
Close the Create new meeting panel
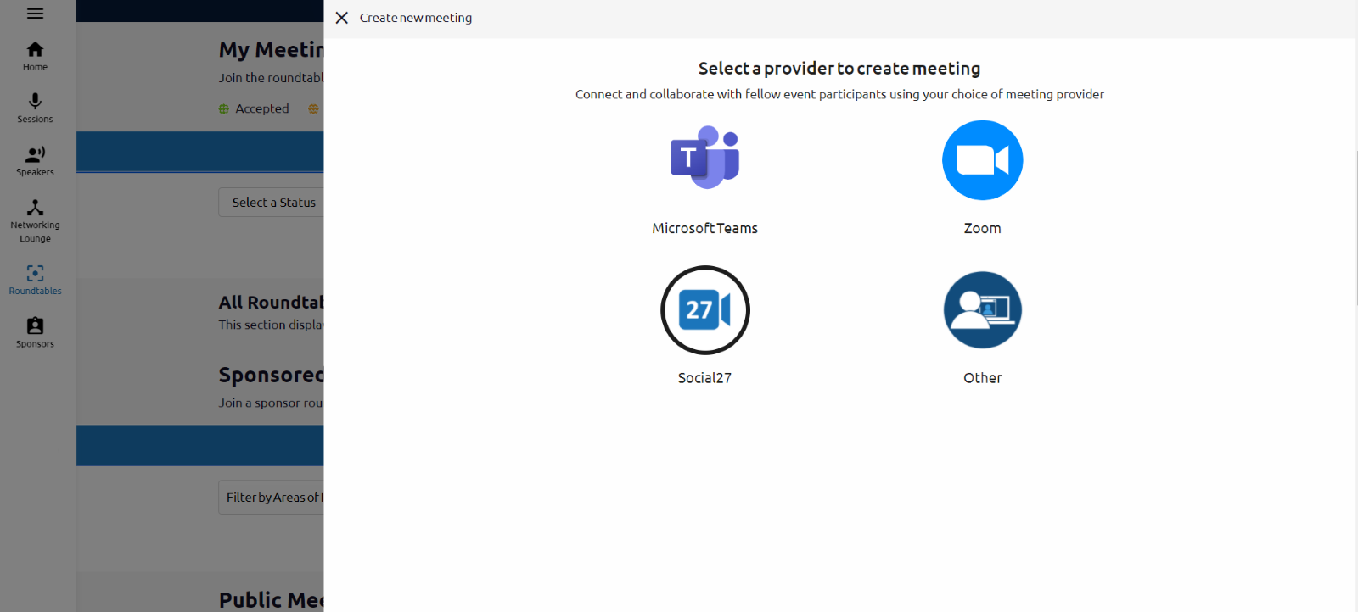(342, 18)
